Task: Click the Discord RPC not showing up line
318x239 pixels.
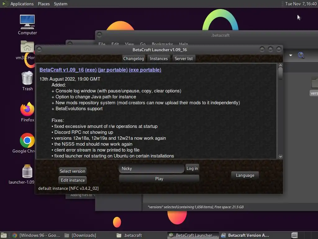Action: click(82, 132)
